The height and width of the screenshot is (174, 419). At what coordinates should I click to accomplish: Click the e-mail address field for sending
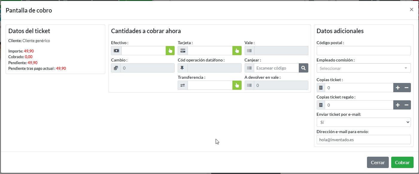(x=363, y=140)
